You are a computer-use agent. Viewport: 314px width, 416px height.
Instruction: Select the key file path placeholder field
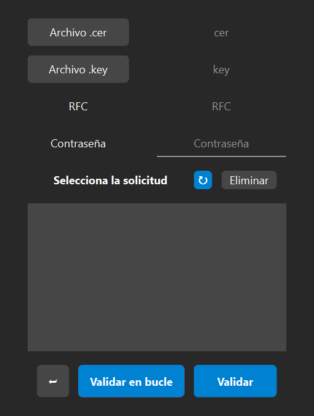click(221, 70)
